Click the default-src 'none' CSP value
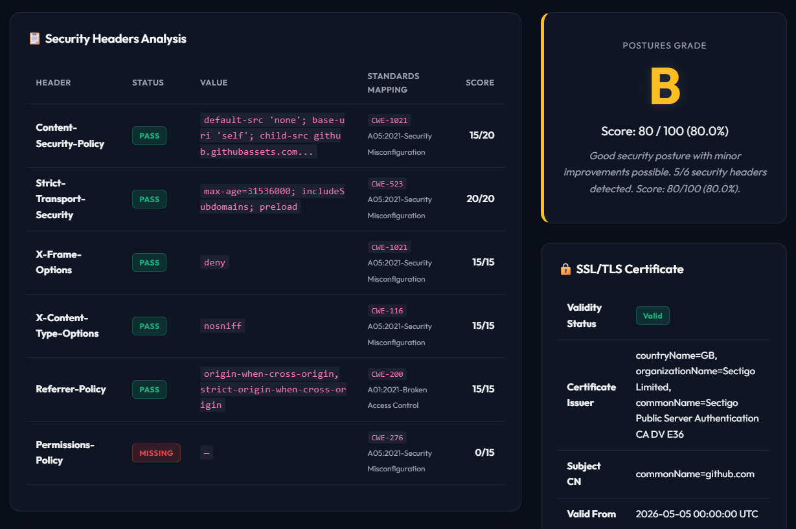The width and height of the screenshot is (796, 529). [273, 136]
